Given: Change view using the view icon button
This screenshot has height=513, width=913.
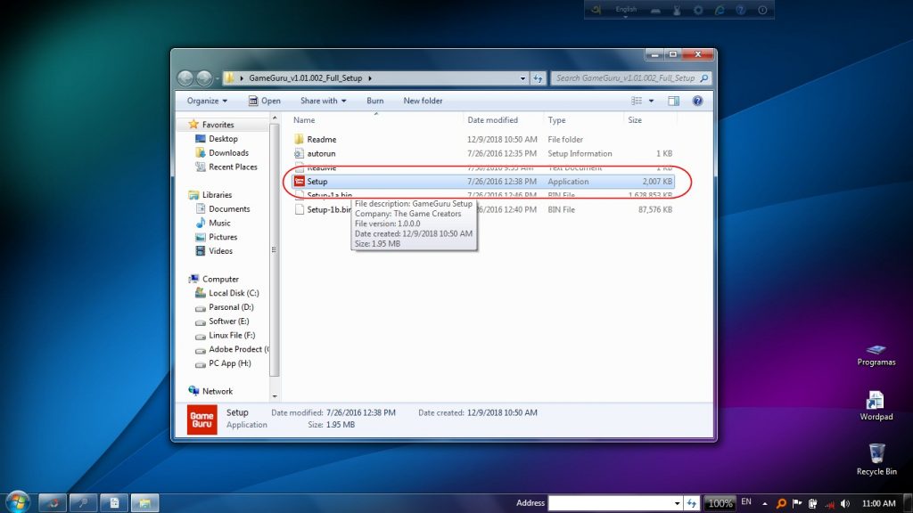Looking at the screenshot, I should point(637,101).
